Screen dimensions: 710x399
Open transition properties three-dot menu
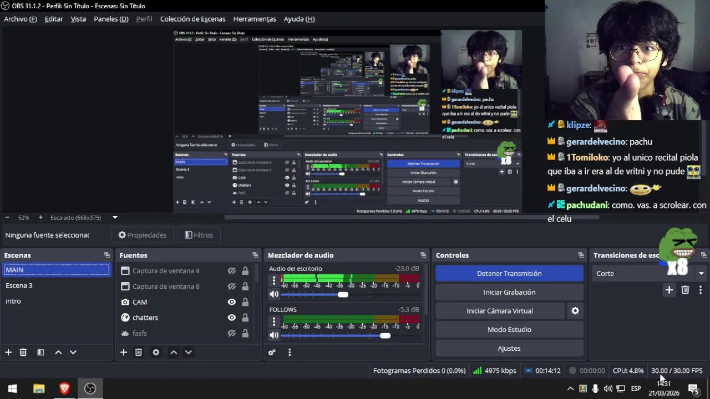[x=701, y=290]
